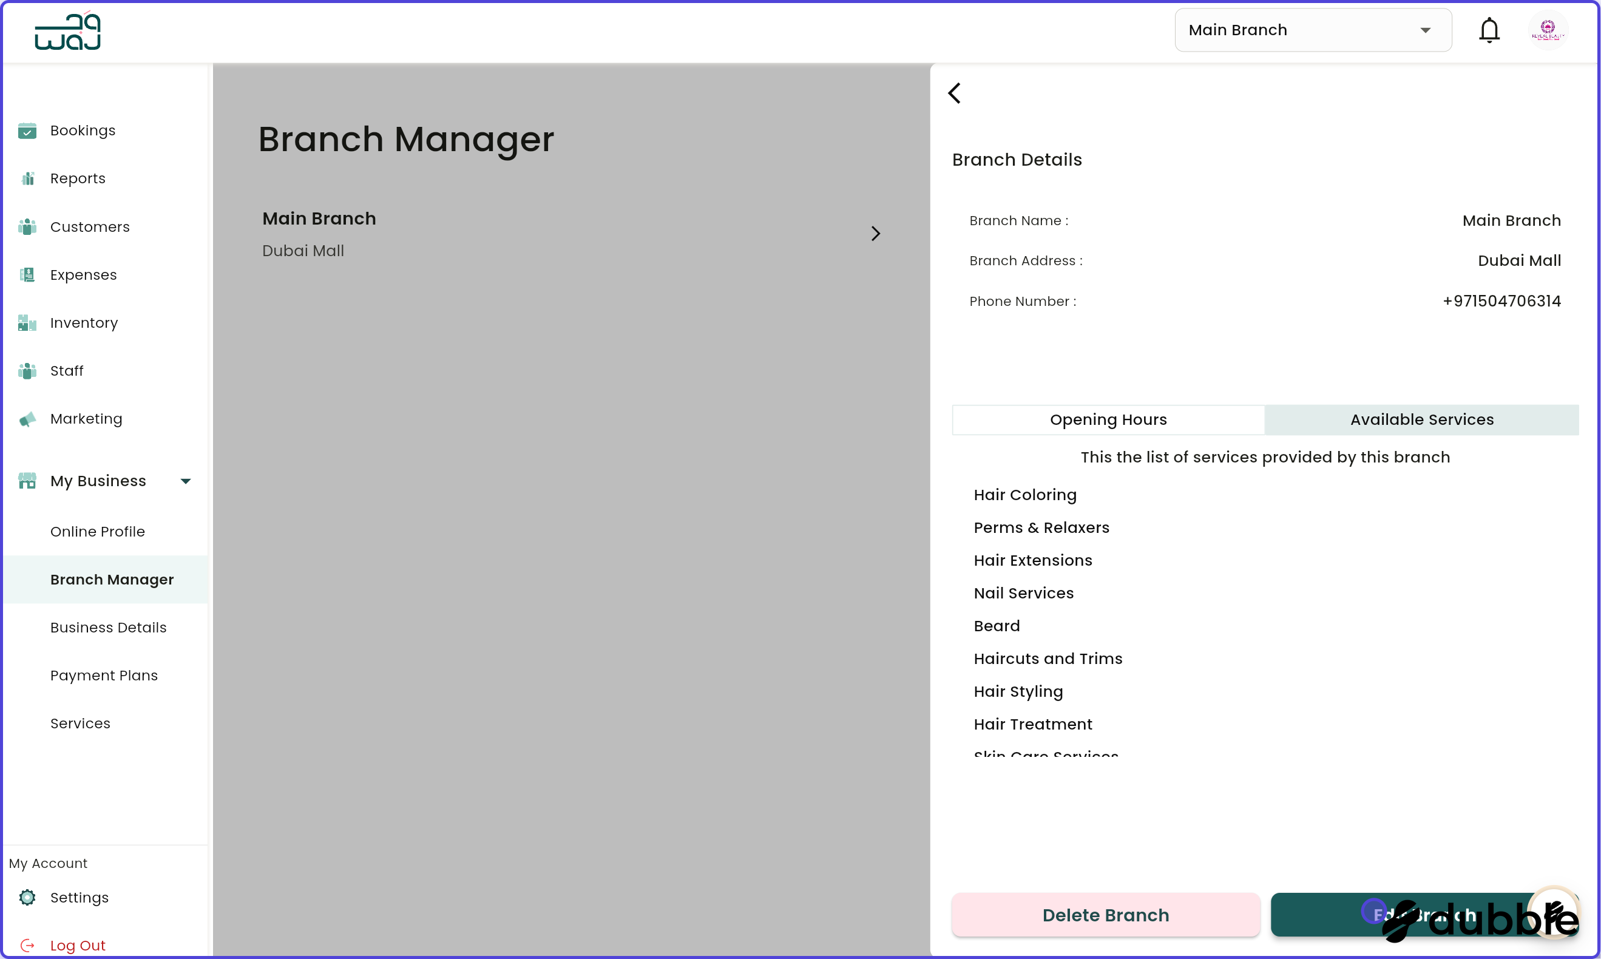Select the Reports icon in sidebar

tap(27, 178)
